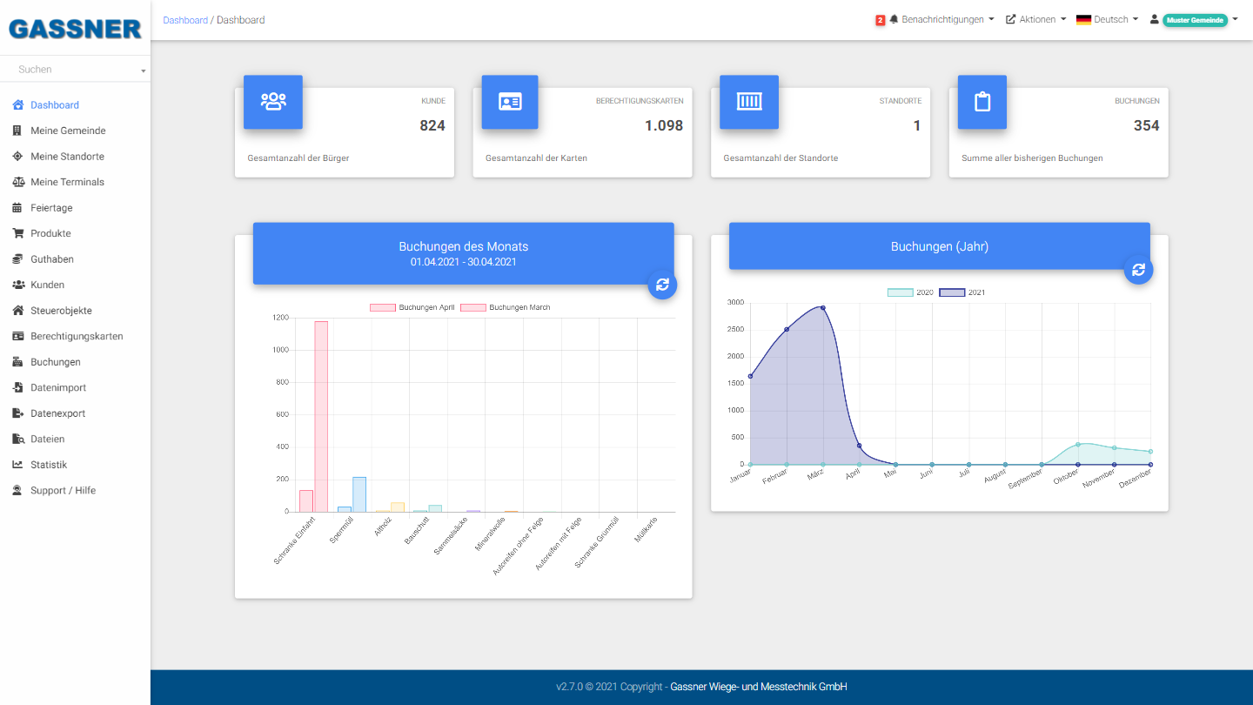Click the Dashboard breadcrumb link
Screen dimensions: 1253x705
coord(185,20)
